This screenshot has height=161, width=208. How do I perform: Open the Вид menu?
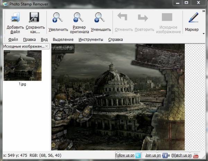click(x=44, y=39)
